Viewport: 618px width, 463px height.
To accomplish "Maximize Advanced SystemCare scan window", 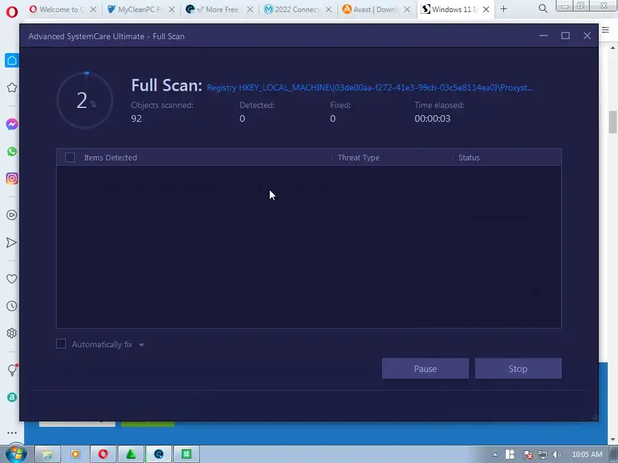I will pos(565,36).
